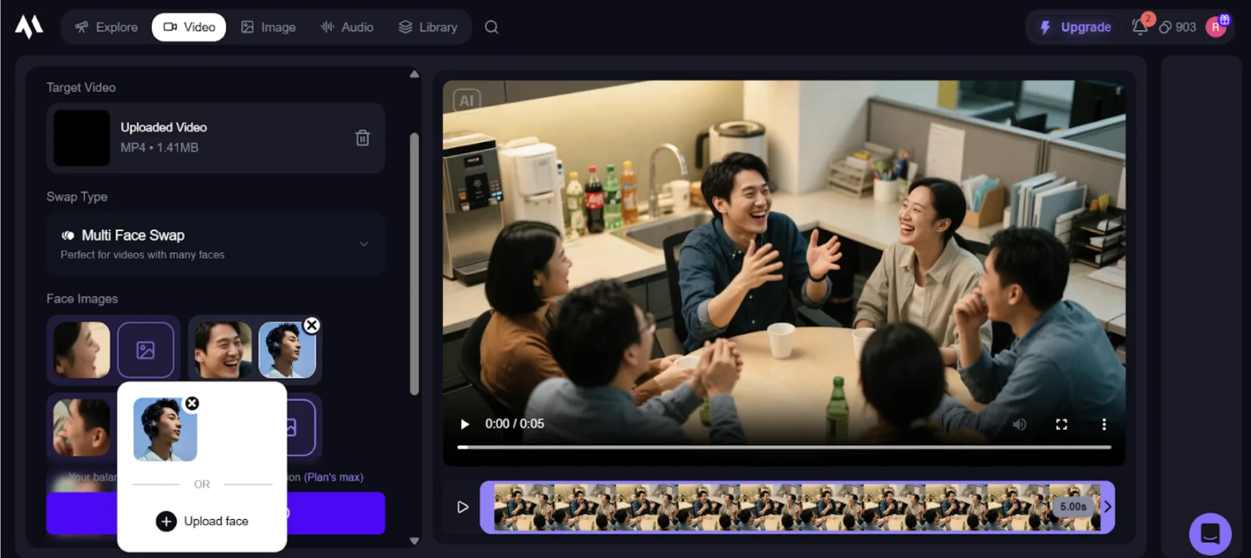Click the video progress bar

tap(784, 447)
